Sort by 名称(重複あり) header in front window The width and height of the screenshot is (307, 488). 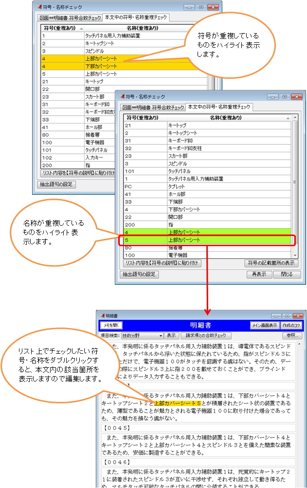coord(229,118)
